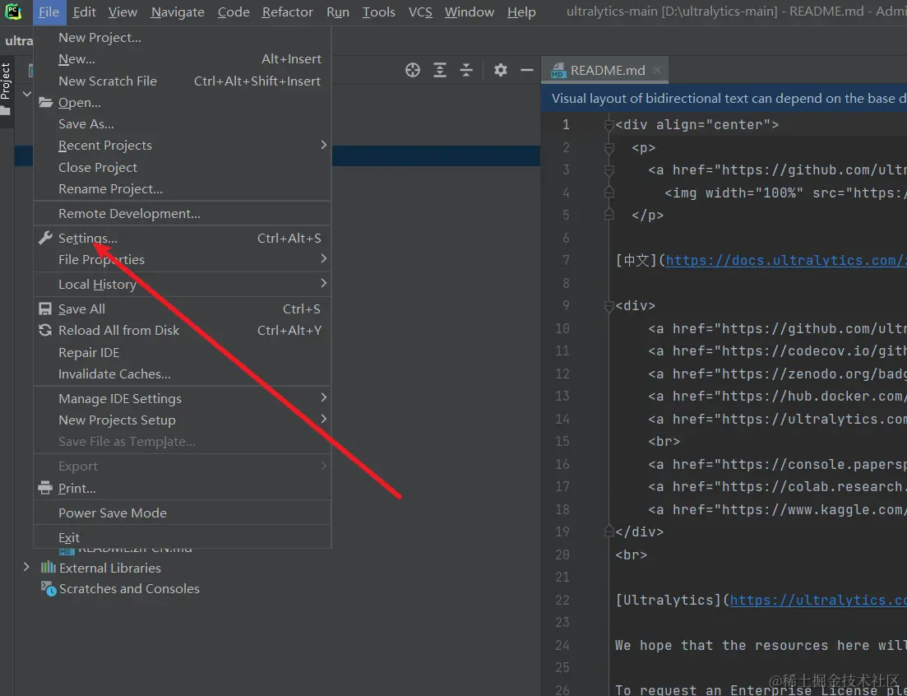Click the Expand All icon in Project toolbar
The width and height of the screenshot is (907, 696).
click(440, 71)
